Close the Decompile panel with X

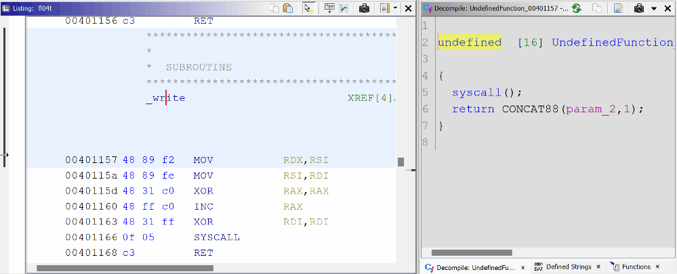pyautogui.click(x=667, y=7)
